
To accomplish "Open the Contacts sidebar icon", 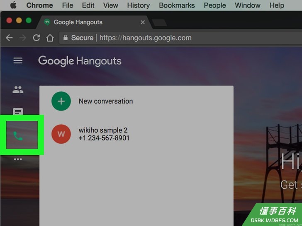I will coord(18,89).
